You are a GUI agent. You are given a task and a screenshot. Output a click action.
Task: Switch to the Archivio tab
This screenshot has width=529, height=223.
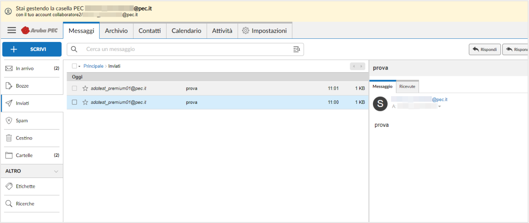click(x=116, y=31)
